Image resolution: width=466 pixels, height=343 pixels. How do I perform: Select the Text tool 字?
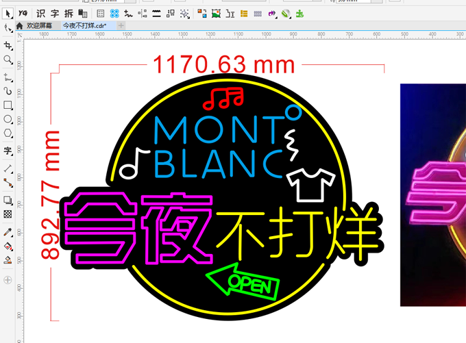8,151
